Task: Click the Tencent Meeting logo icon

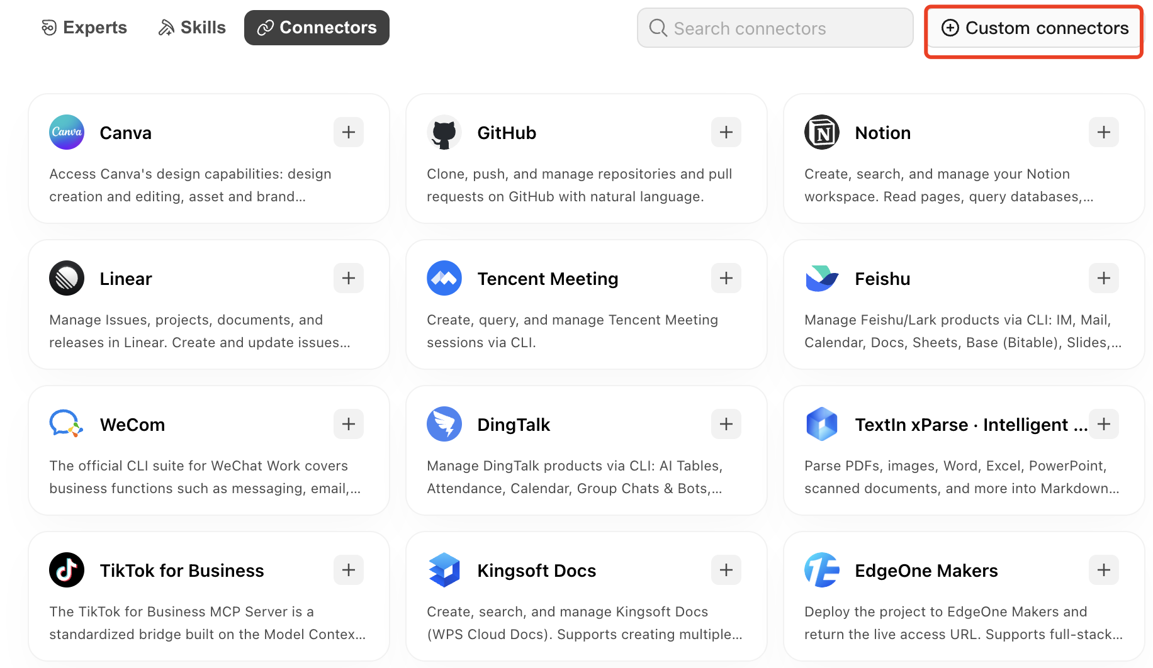Action: point(444,278)
